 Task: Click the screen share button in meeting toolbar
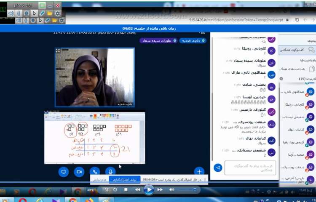pos(64,172)
